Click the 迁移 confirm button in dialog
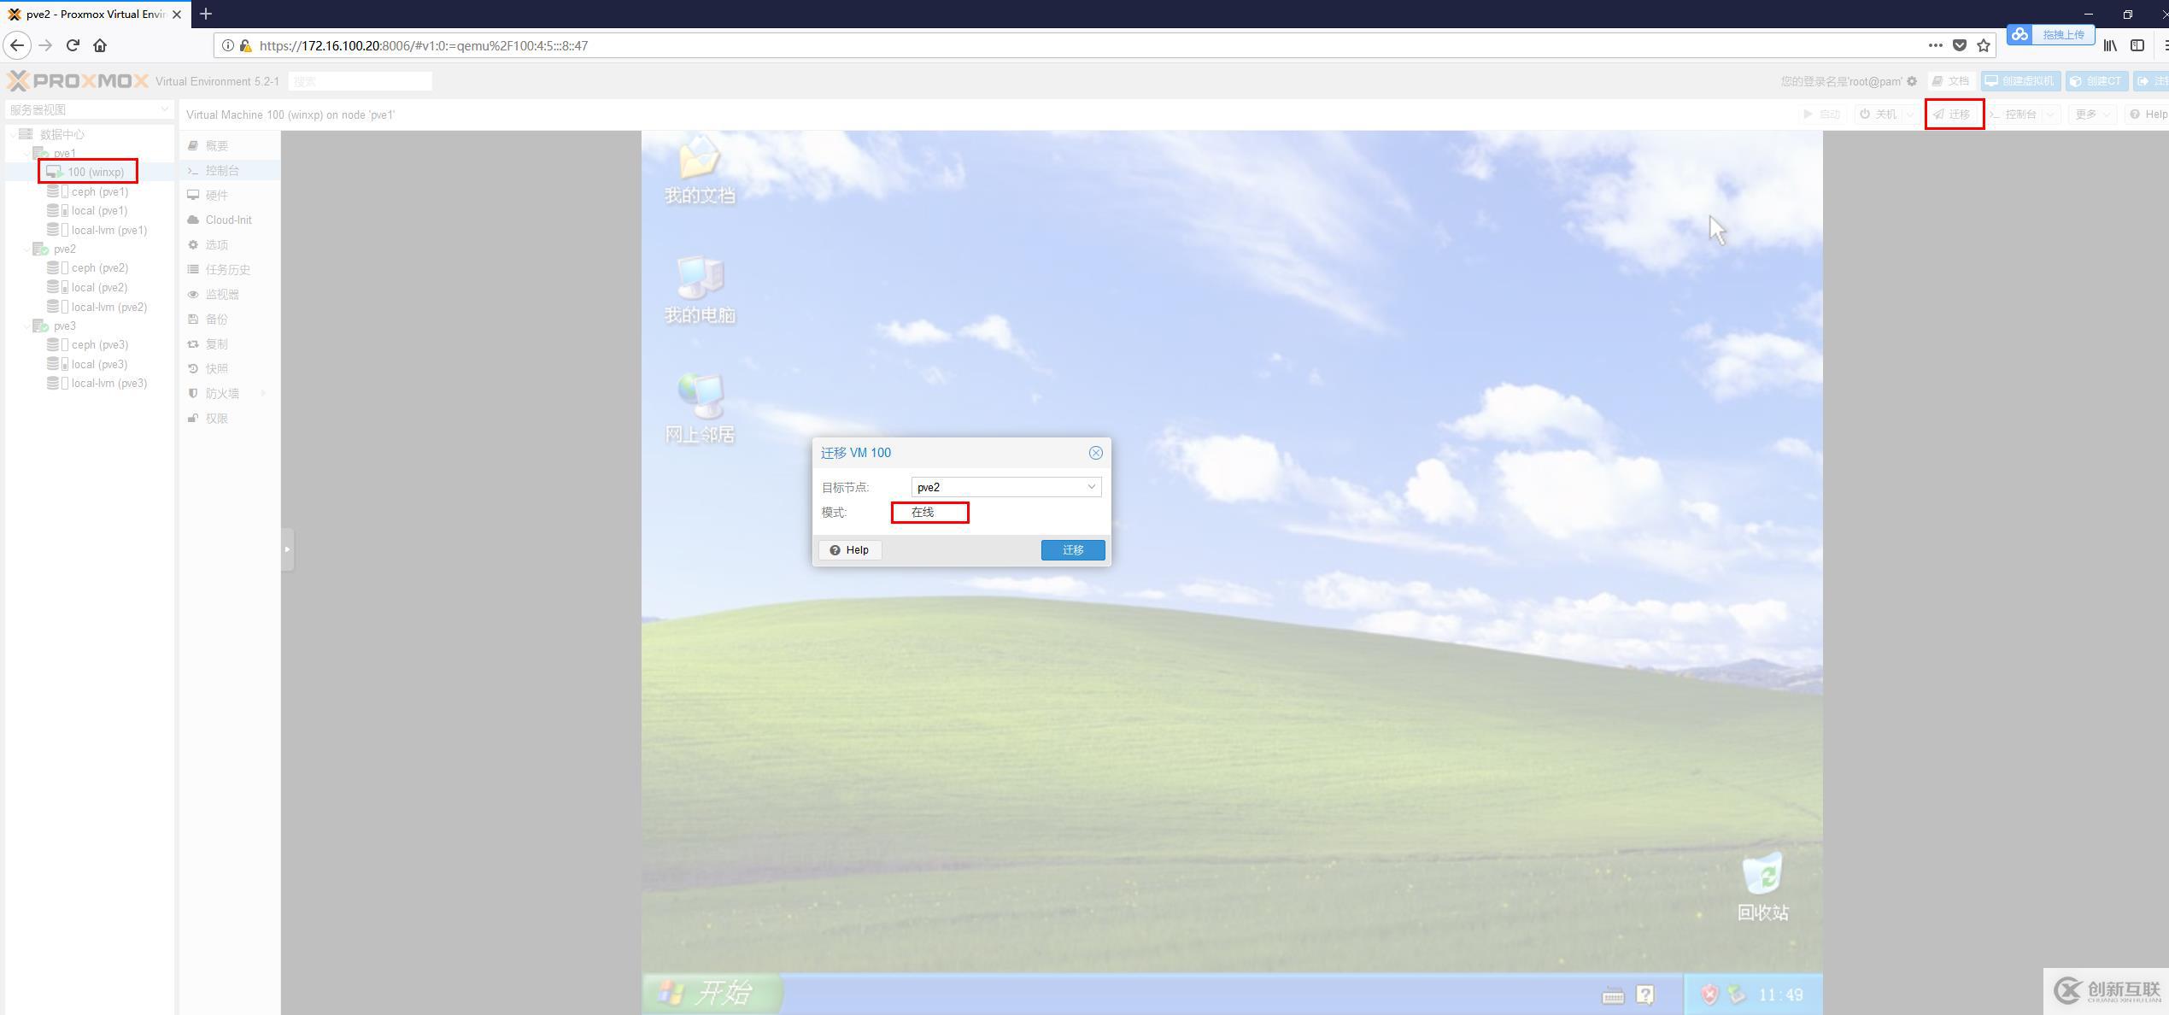Screen dimensions: 2169x1015 (1072, 550)
